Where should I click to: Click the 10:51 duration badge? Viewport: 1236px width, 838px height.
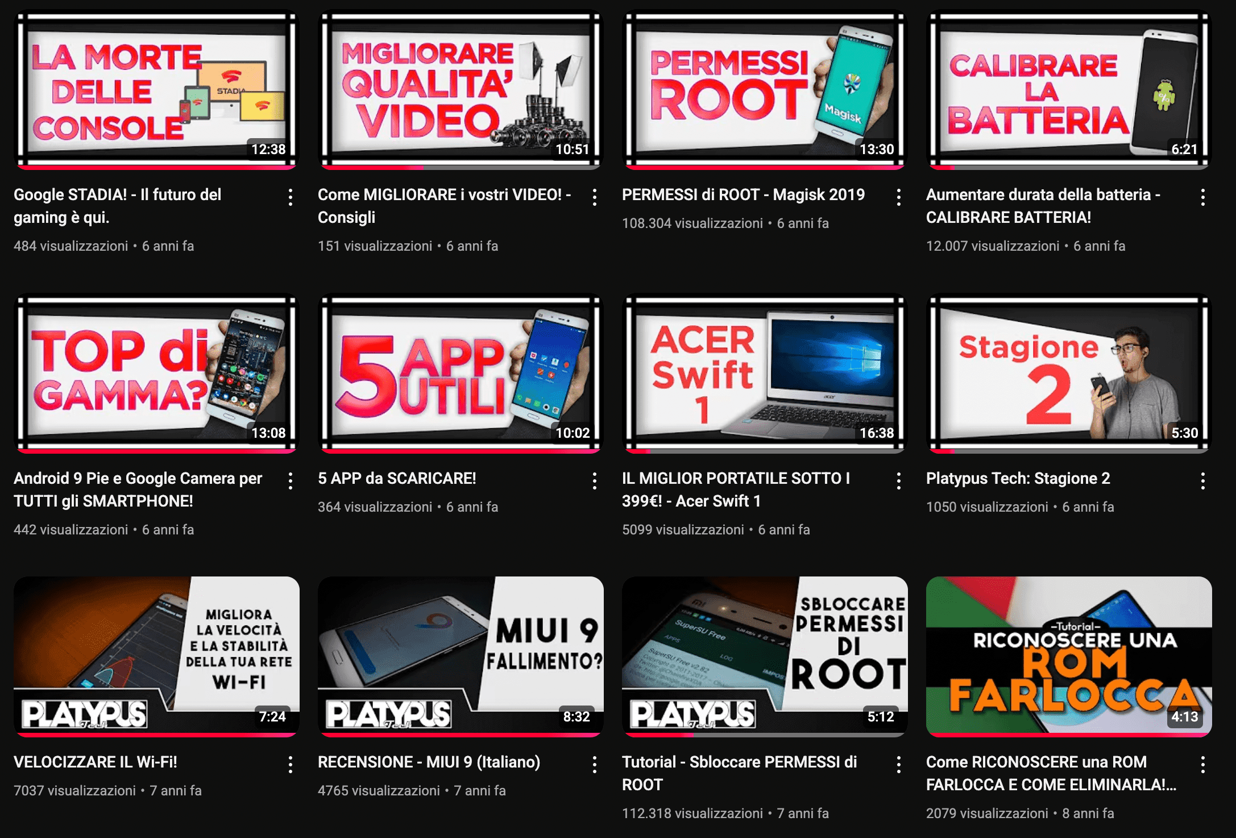pyautogui.click(x=572, y=149)
